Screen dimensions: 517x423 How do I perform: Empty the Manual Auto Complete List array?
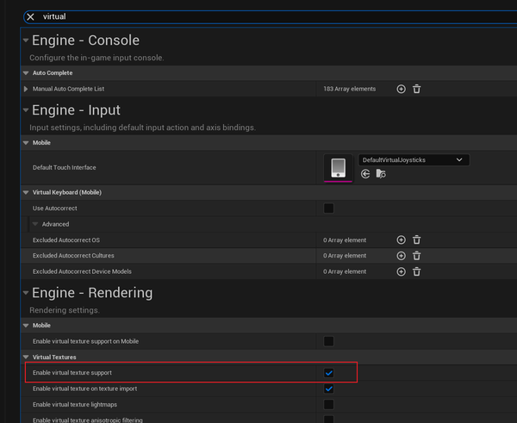click(x=417, y=89)
